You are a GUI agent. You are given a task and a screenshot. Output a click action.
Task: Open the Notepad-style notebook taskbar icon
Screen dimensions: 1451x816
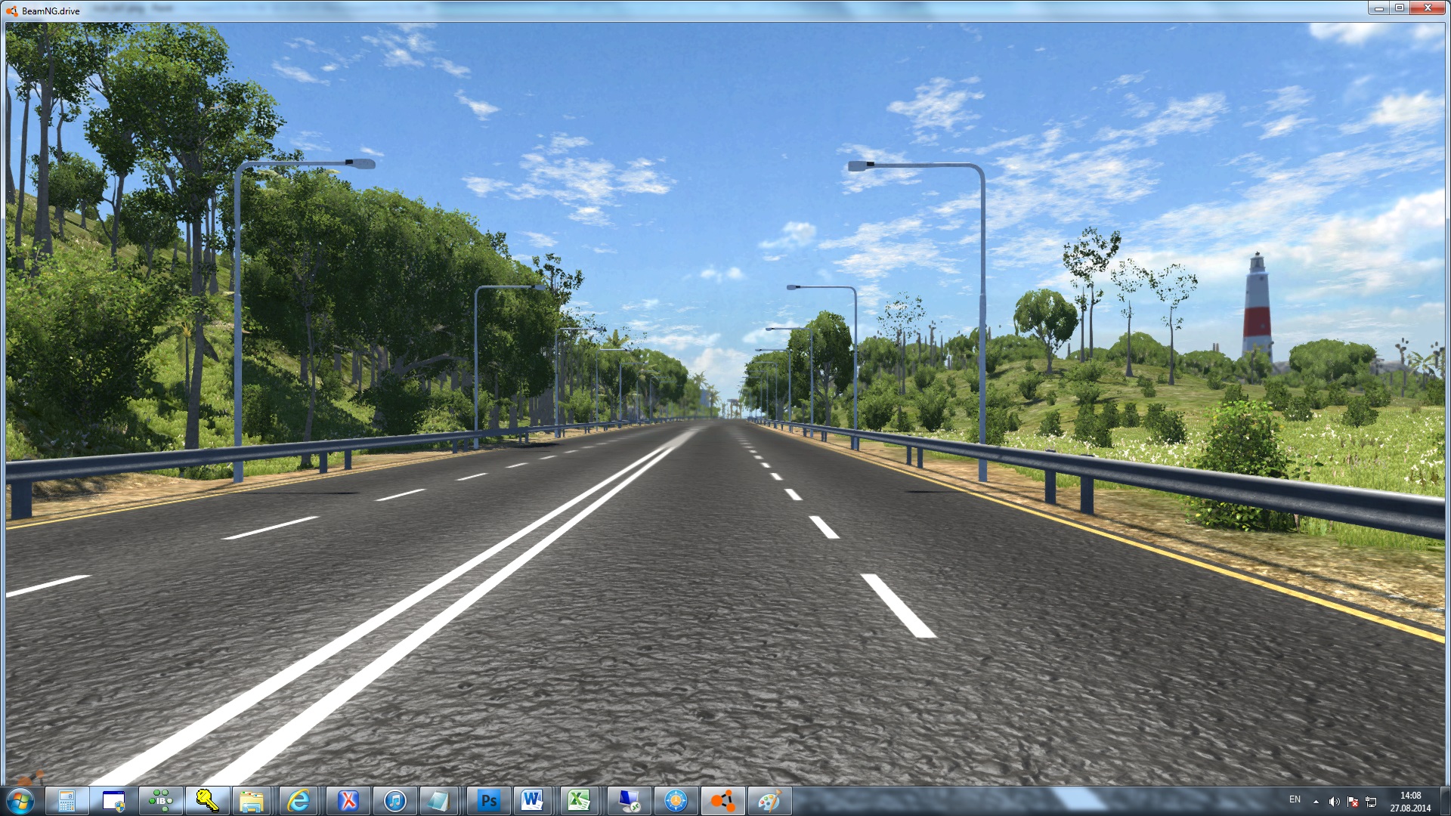pyautogui.click(x=438, y=801)
